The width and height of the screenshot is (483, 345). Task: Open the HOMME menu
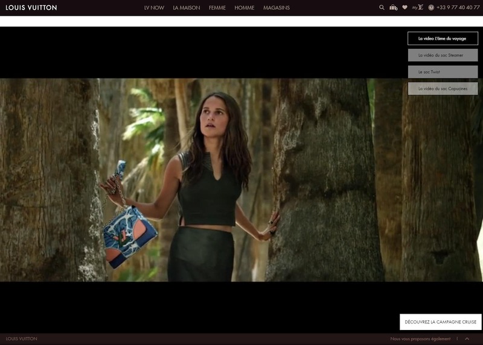pos(245,8)
